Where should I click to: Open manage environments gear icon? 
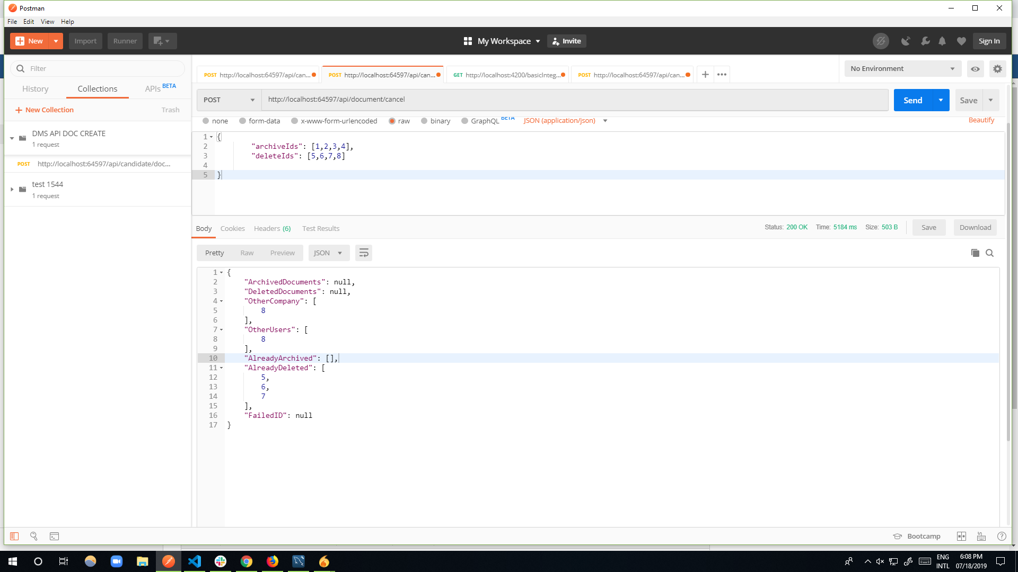pyautogui.click(x=997, y=69)
